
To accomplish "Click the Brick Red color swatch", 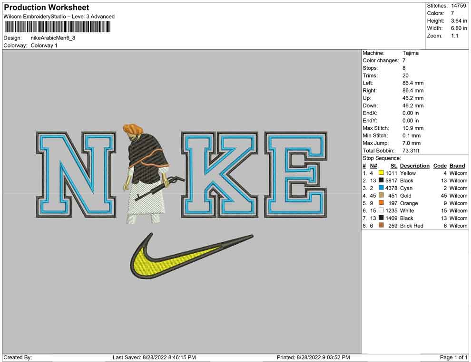I will coord(381,226).
